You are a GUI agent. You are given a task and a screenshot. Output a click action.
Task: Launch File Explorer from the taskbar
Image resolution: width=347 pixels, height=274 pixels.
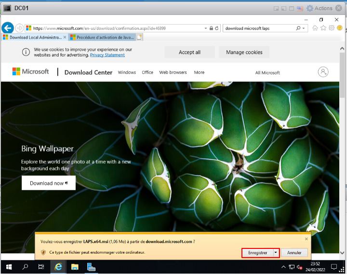75,267
